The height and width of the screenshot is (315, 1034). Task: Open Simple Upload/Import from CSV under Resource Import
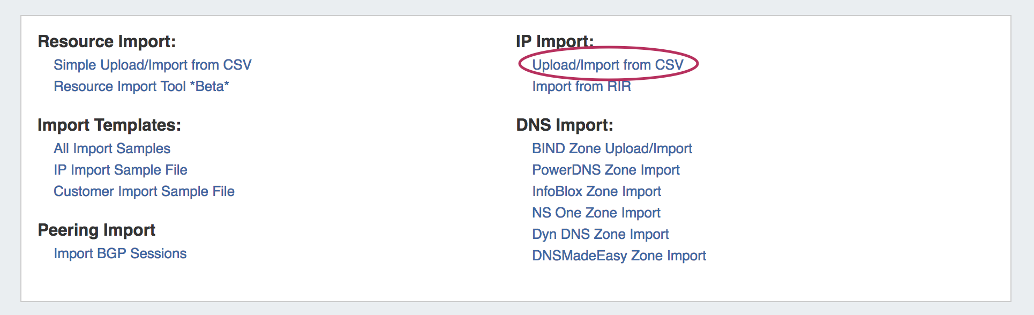coord(152,65)
